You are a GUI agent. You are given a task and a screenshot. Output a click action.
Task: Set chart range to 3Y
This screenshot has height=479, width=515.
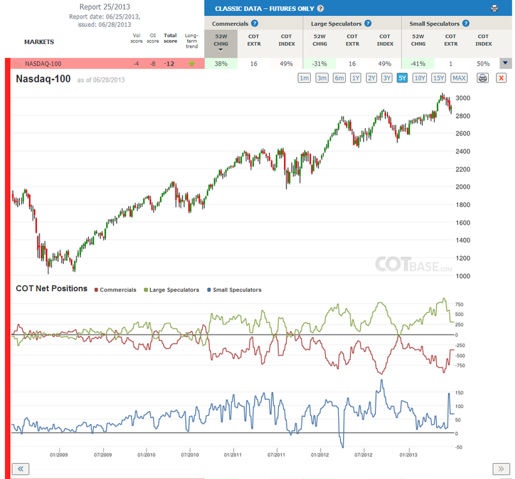(387, 78)
